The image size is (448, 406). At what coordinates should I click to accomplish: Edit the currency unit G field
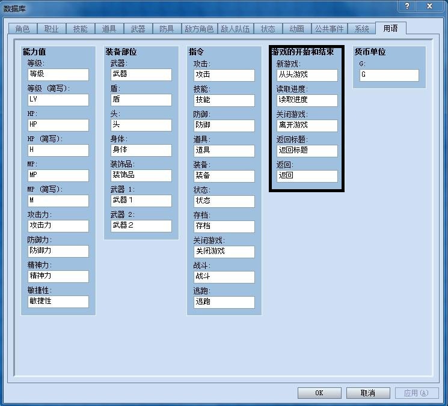click(389, 75)
